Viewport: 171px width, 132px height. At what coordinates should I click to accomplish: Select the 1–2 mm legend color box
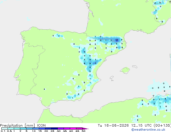pyautogui.click(x=17, y=128)
